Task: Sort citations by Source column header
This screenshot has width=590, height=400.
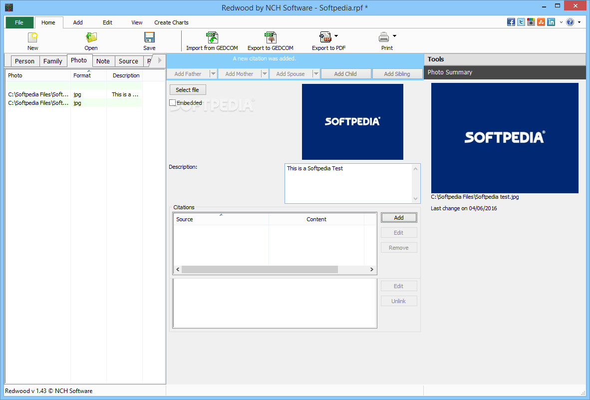Action: pos(221,219)
